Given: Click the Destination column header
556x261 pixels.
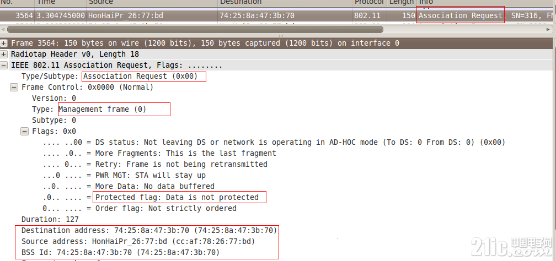Looking at the screenshot, I should pos(285,2).
